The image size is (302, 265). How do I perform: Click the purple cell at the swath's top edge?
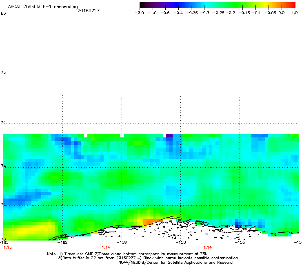coord(169,135)
